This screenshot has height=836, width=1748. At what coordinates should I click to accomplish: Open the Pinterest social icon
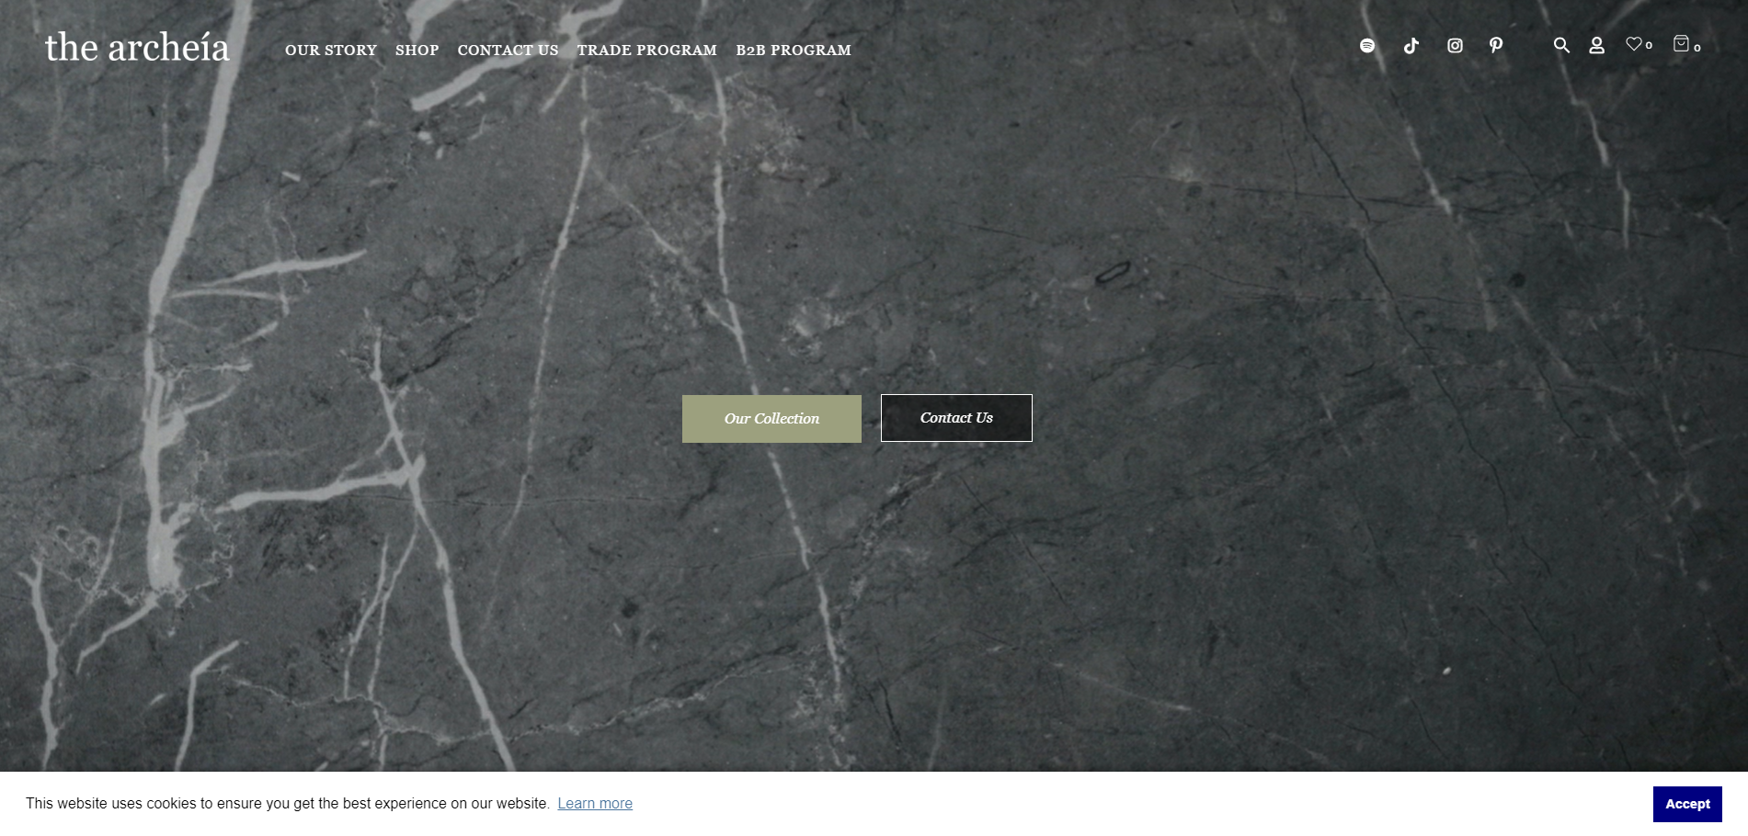tap(1496, 46)
